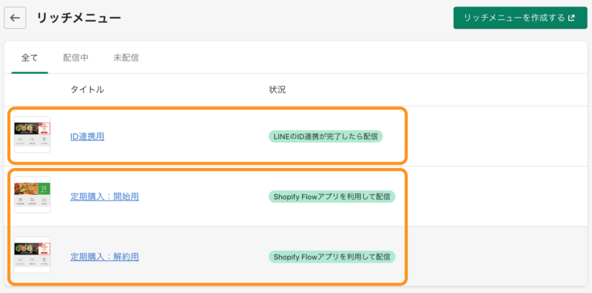This screenshot has height=293, width=592.
Task: Open the ID連携用 rich menu link
Action: point(87,136)
